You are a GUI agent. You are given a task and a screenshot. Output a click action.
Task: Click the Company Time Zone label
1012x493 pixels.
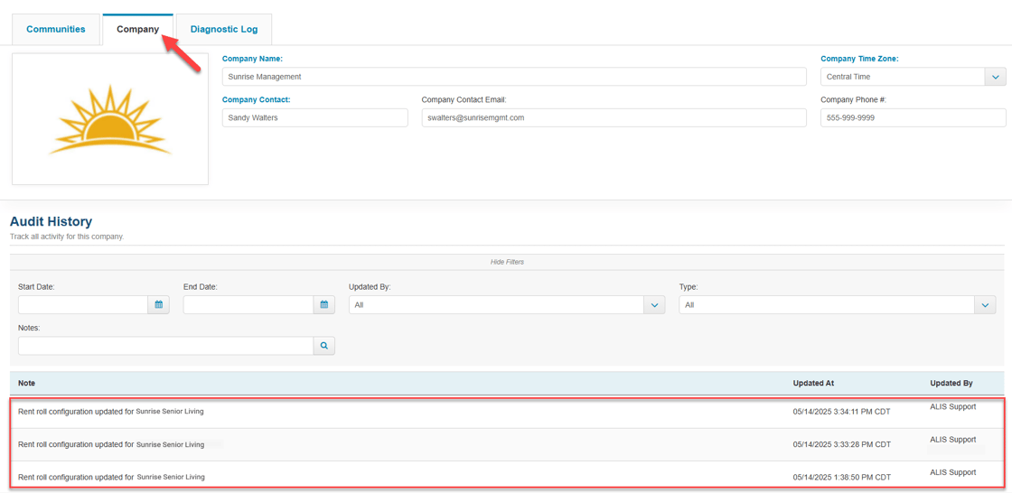coord(859,59)
